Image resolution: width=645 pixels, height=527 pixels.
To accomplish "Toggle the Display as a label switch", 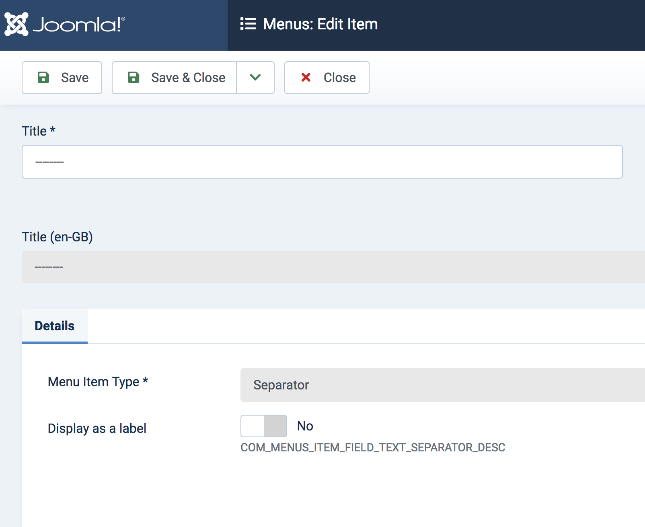I will click(x=264, y=426).
